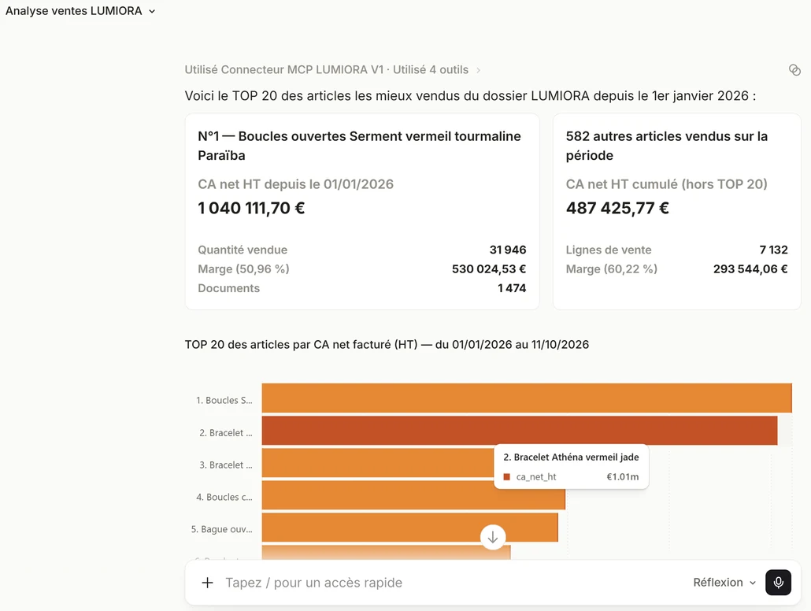Click the '4. Boucles c...' axis label
Screen dimensions: 811x611
pyautogui.click(x=224, y=497)
